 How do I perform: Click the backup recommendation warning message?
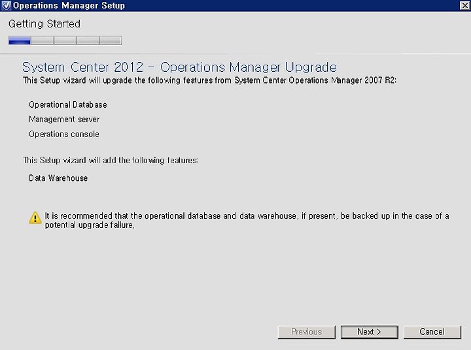coord(247,221)
